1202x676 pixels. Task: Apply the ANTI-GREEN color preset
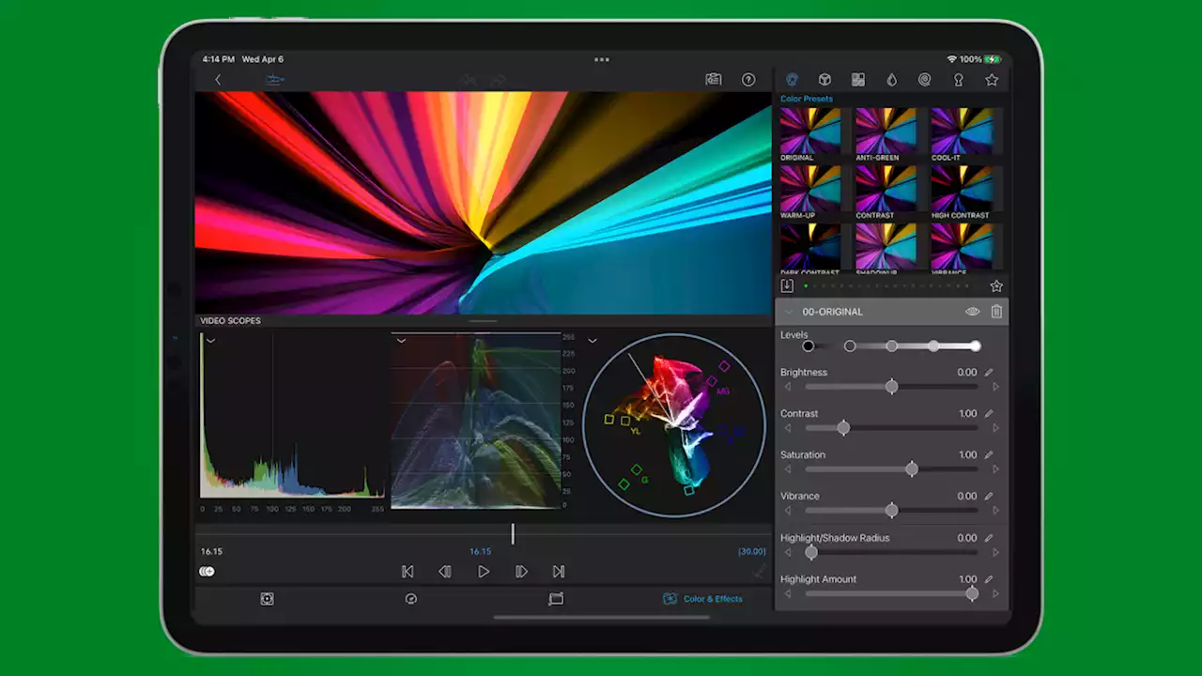(886, 134)
